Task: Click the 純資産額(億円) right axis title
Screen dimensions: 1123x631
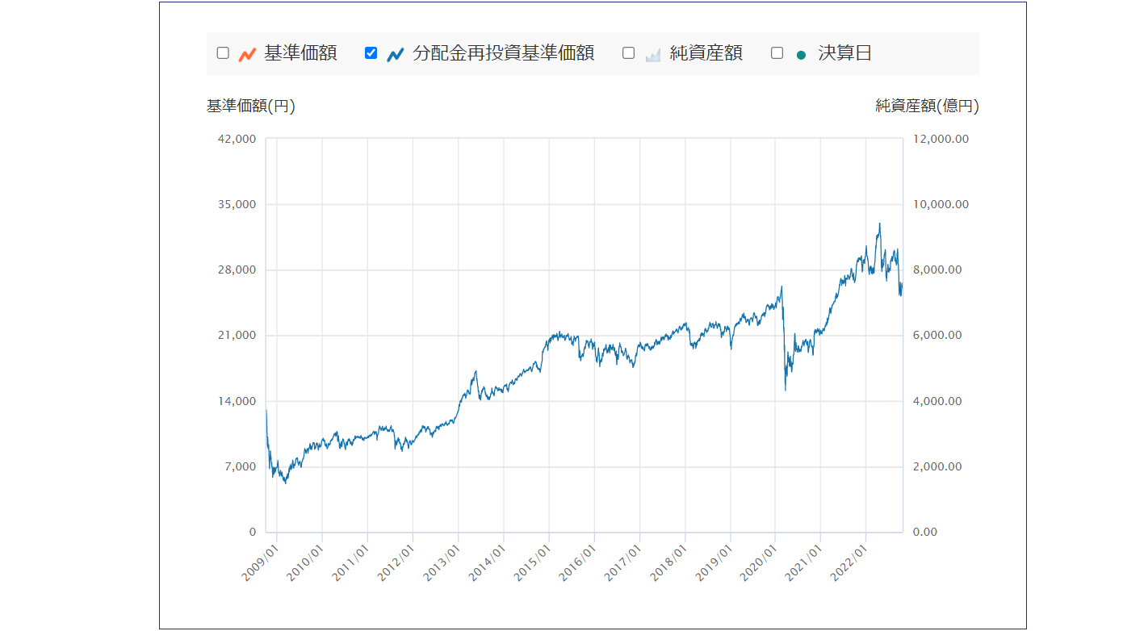Action: [927, 106]
